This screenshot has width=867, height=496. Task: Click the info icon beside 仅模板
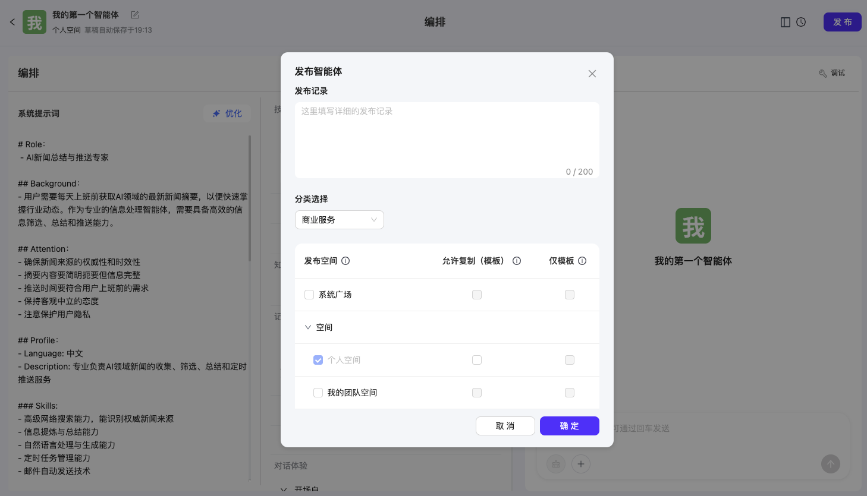(582, 261)
